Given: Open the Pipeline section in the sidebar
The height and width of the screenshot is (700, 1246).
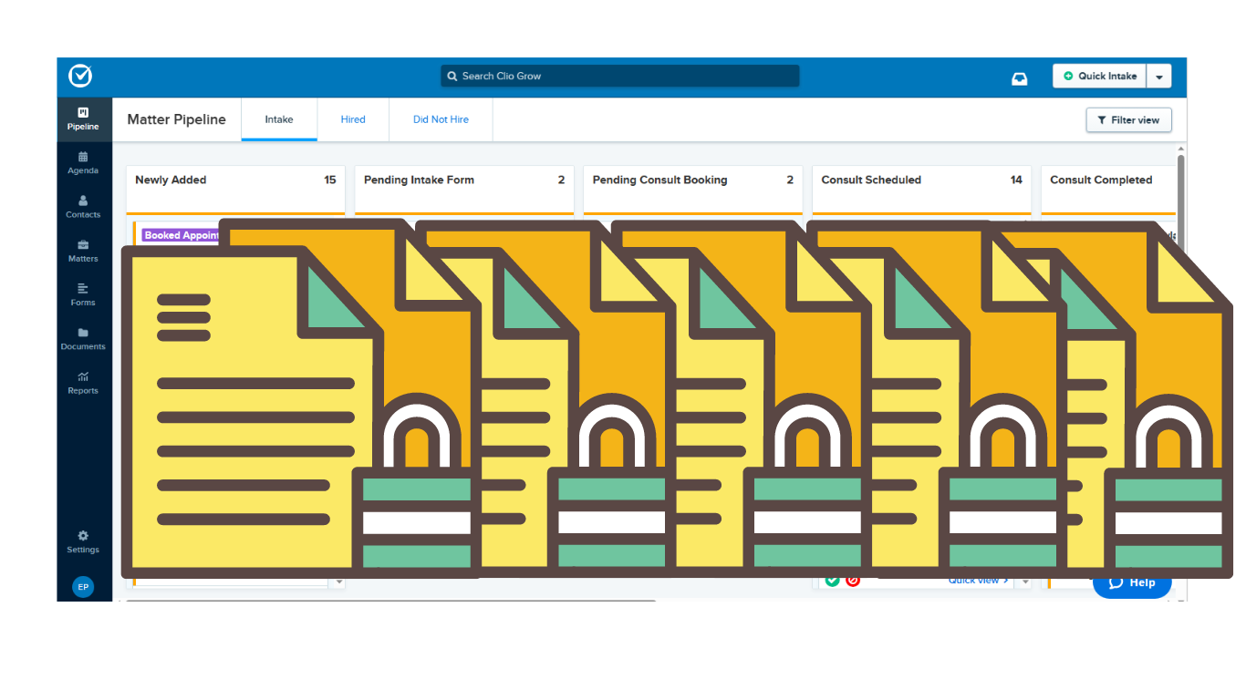Looking at the screenshot, I should point(83,119).
